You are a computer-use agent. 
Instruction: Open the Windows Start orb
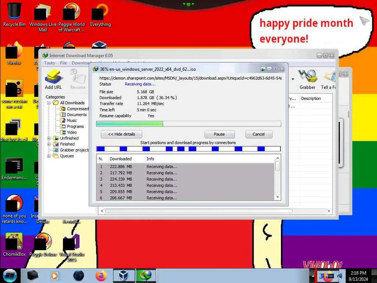(10, 276)
